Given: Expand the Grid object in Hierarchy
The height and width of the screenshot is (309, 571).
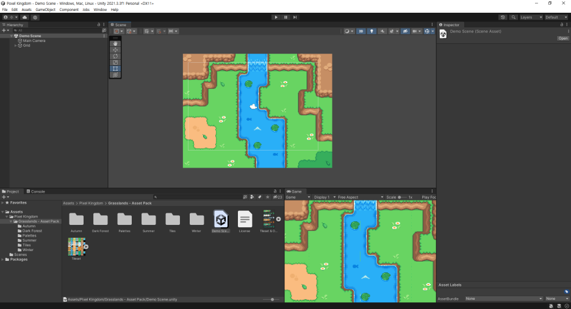Looking at the screenshot, I should 15,46.
